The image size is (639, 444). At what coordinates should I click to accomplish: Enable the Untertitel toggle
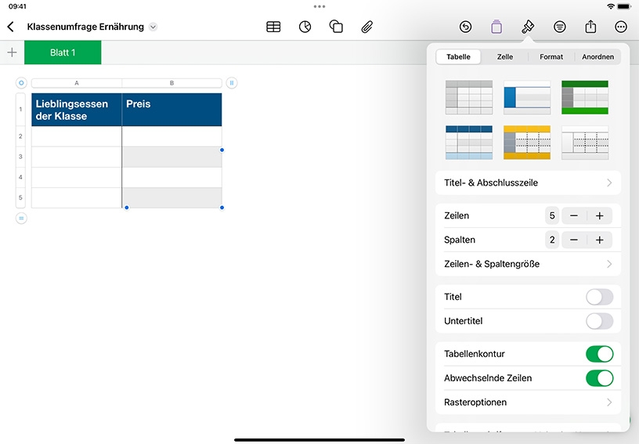point(599,321)
